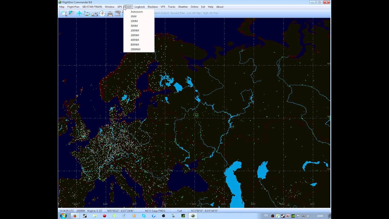Viewport: 389px width, 219px height.
Task: Click the FlightSim Commander taskbar button
Action: [193, 216]
